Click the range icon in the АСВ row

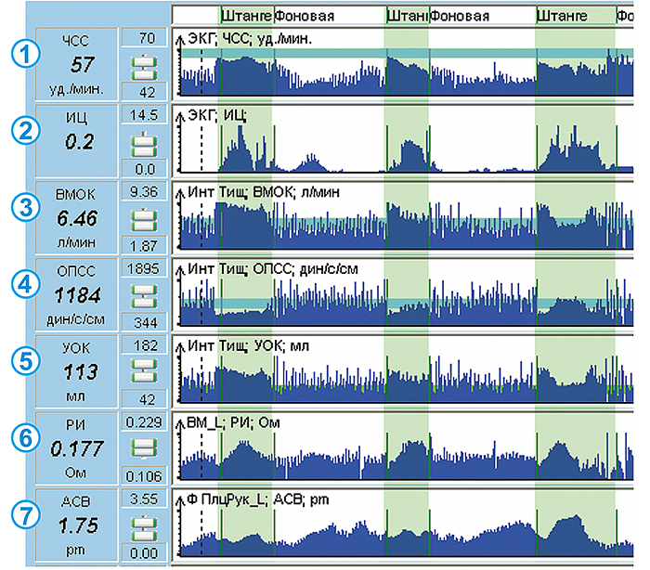[x=145, y=523]
